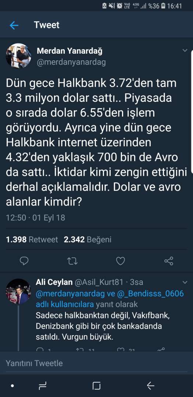Open @_Bendisss_0606 mention link
The image size is (193, 397).
point(151,294)
